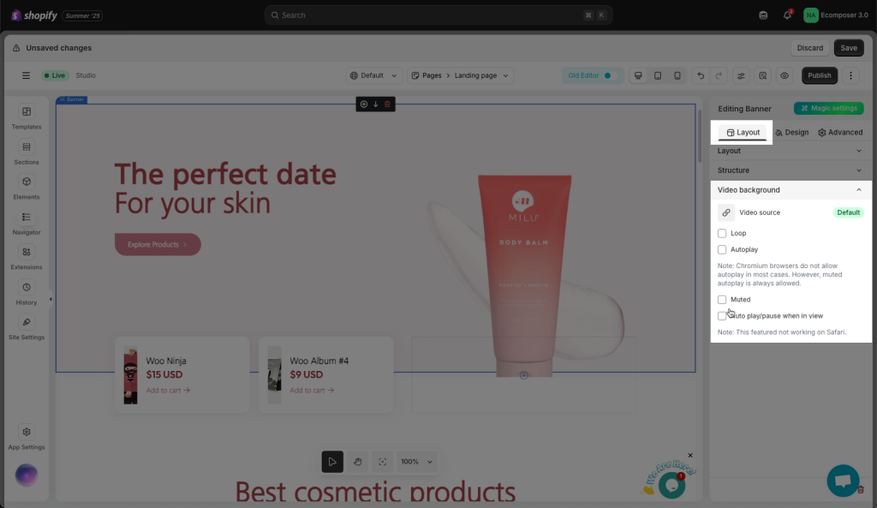Click Add to cart for Woo Ninja
Screen dimensions: 877x508
pyautogui.click(x=168, y=391)
